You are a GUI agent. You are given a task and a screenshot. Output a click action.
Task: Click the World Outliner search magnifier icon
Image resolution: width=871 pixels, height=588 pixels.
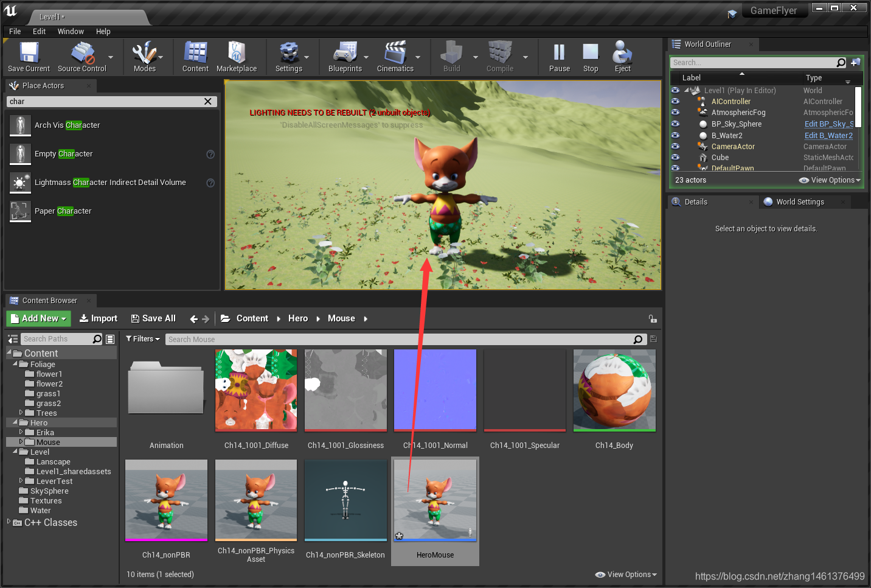click(841, 63)
